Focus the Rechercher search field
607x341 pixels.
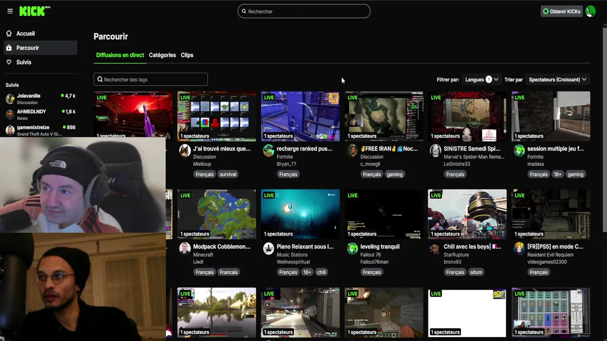coord(304,11)
